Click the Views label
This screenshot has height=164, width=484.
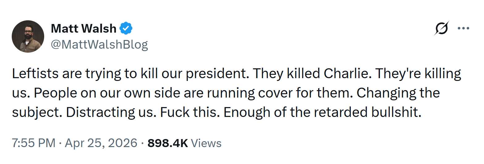pyautogui.click(x=206, y=143)
